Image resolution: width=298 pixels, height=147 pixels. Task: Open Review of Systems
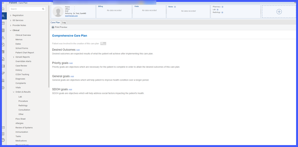coord(24,128)
